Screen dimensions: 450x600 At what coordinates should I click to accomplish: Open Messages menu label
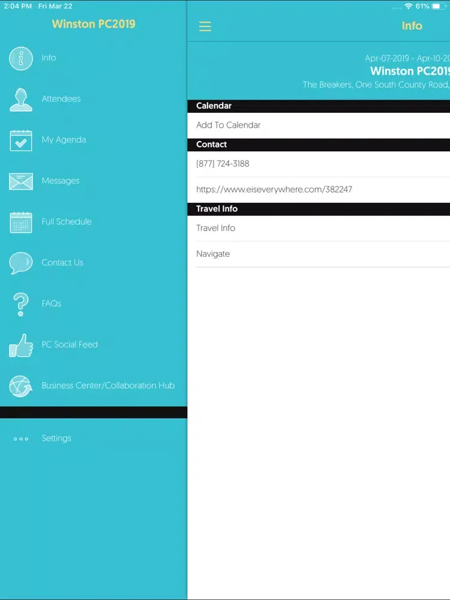pyautogui.click(x=61, y=181)
